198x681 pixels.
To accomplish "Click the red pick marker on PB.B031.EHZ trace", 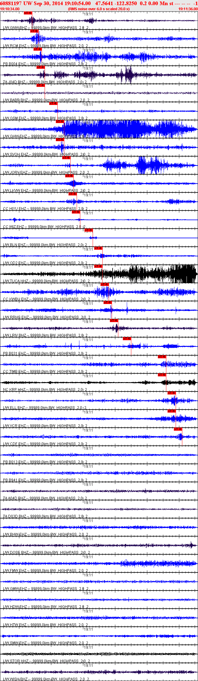I will (127, 339).
